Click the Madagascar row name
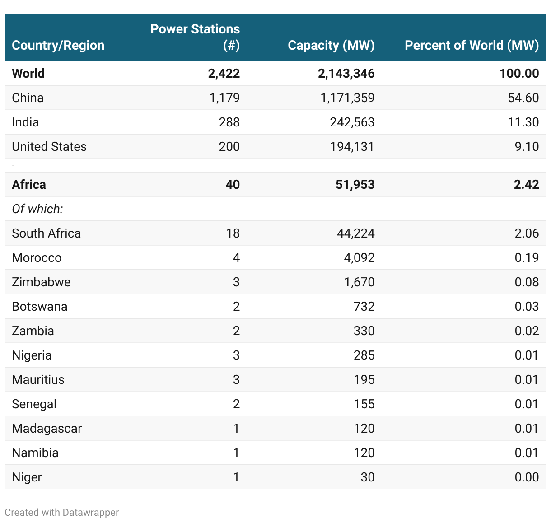The height and width of the screenshot is (523, 551). 47,428
